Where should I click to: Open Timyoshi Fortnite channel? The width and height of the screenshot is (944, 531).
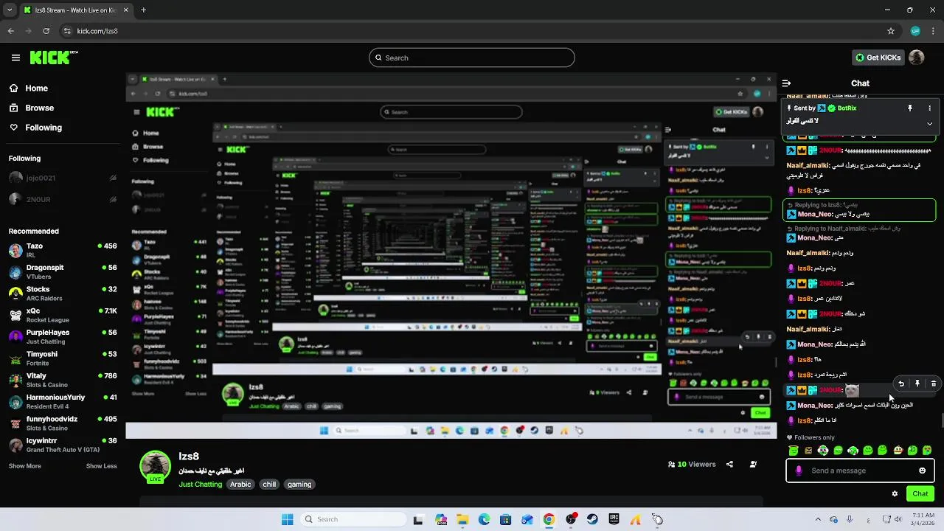click(63, 358)
